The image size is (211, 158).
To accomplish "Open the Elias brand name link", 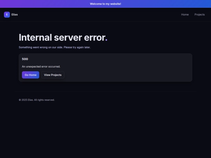I will [14, 15].
